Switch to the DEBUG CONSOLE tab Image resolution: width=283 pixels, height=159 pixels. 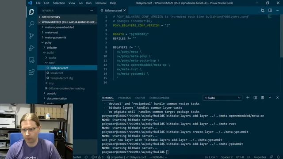point(159,98)
